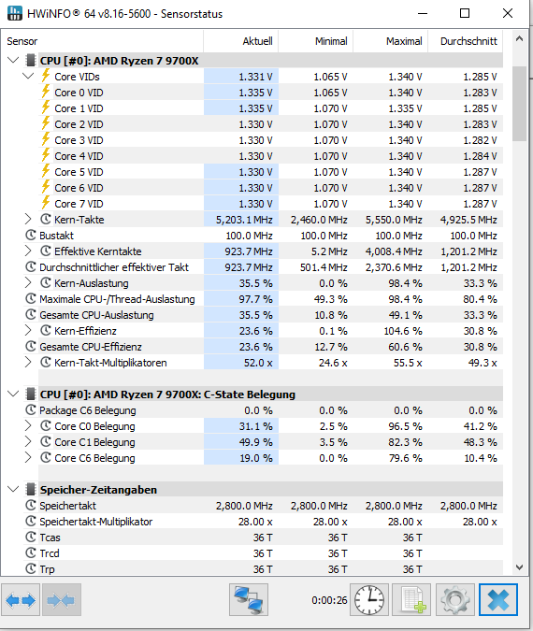Expand the Effektive Kerntakte node
The image size is (533, 631).
point(28,251)
